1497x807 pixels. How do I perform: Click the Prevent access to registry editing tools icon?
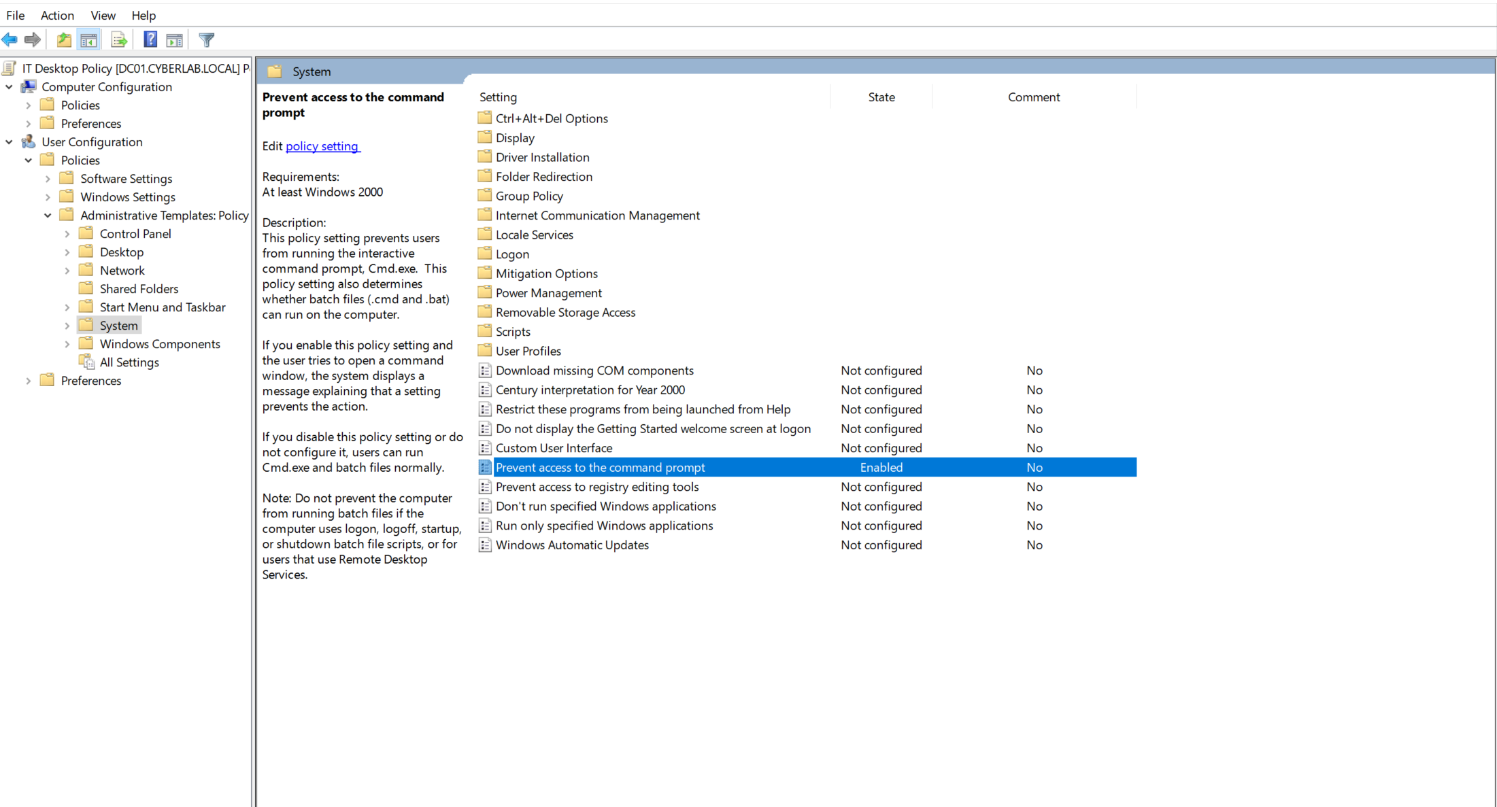485,487
